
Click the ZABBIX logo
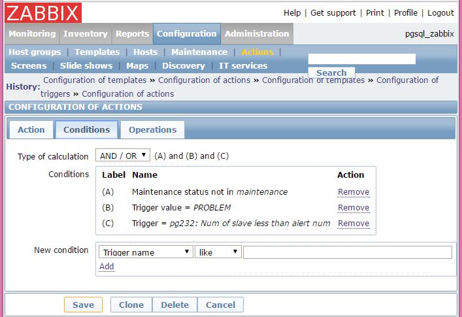pyautogui.click(x=43, y=12)
